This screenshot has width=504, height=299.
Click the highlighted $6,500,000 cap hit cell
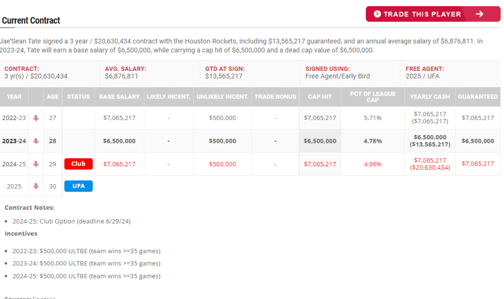click(320, 141)
